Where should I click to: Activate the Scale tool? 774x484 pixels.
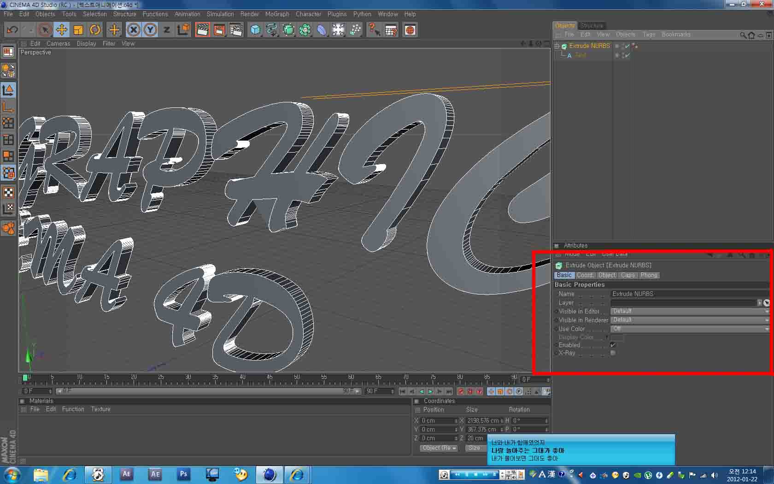click(78, 30)
